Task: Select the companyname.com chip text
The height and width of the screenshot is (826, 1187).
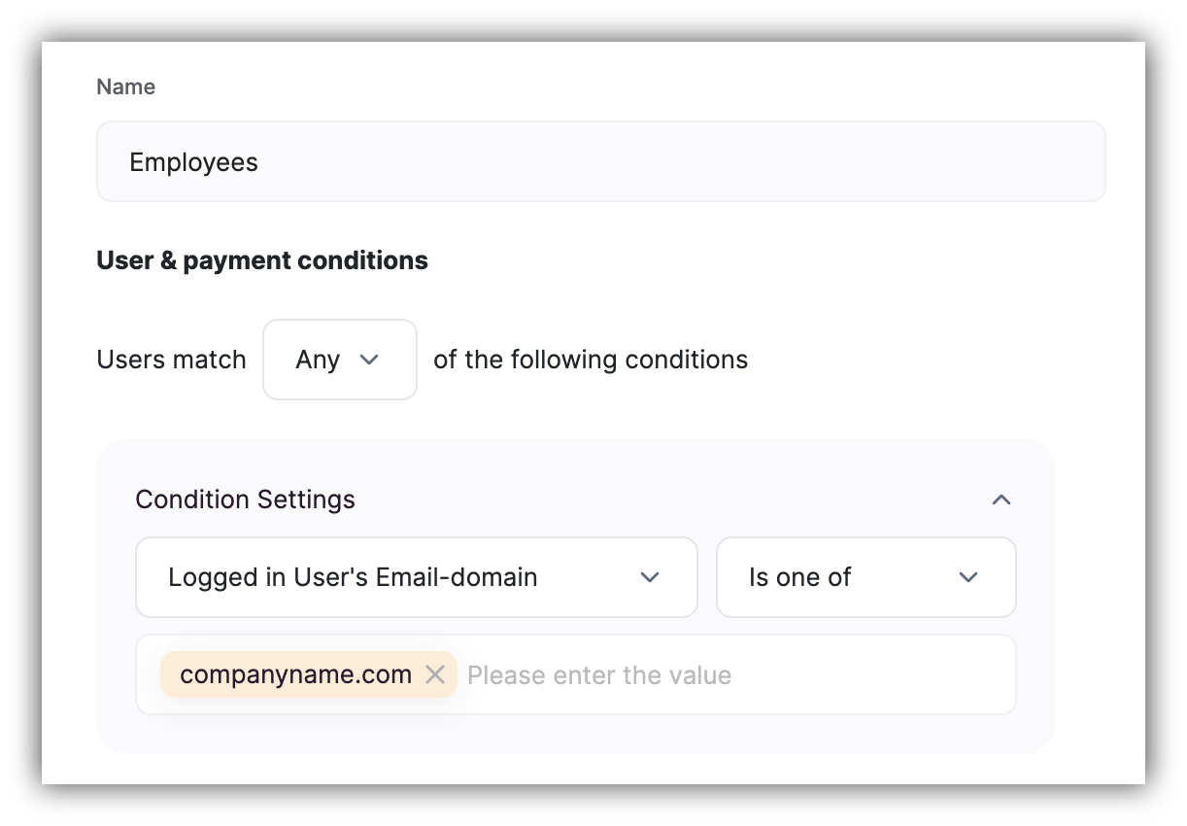Action: (x=295, y=674)
